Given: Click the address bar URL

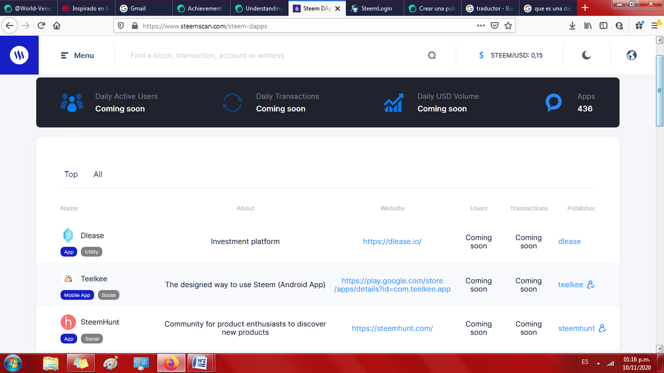Looking at the screenshot, I should 205,26.
